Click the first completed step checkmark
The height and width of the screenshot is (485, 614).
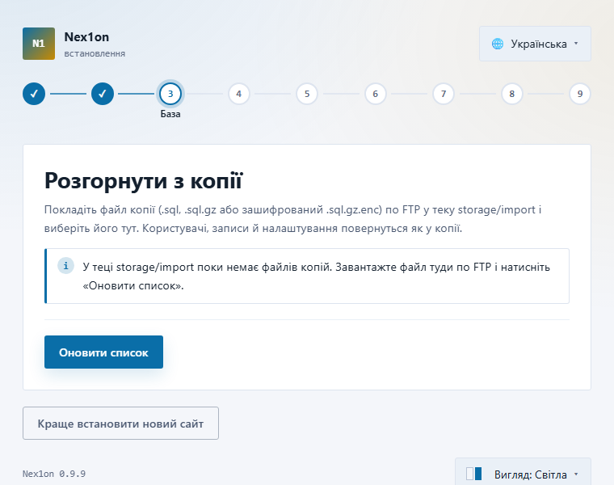pyautogui.click(x=34, y=94)
